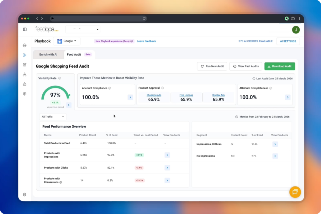Open the AI sparkle tool in sidebar
The height and width of the screenshot is (214, 321).
24,55
